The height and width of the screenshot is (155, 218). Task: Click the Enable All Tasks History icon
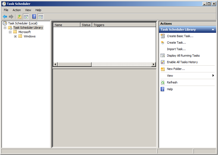pos(163,62)
